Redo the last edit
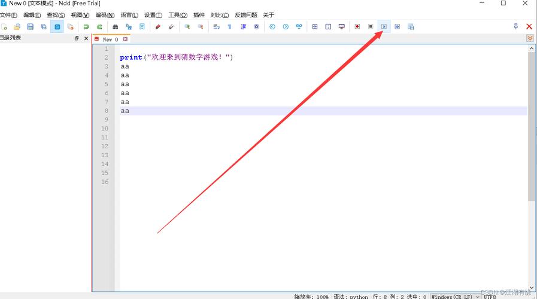The image size is (537, 299). [99, 27]
